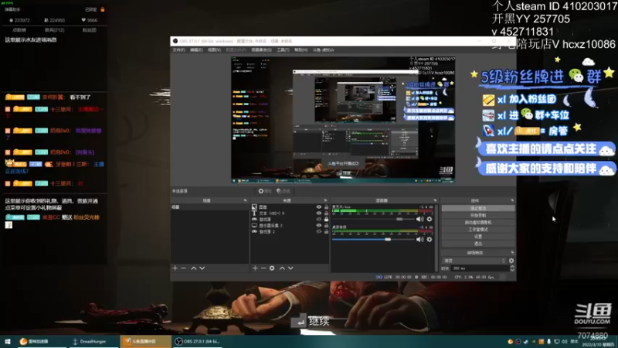The height and width of the screenshot is (348, 618).
Task: Open OBS 设置 button in controls
Action: [x=478, y=237]
